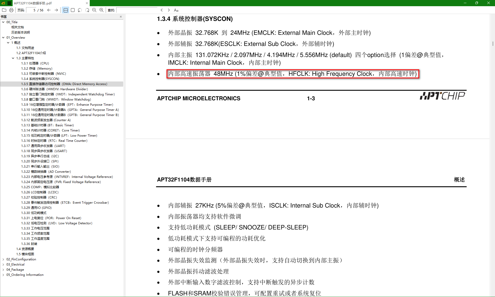This screenshot has width=495, height=297.
Task: Click the page number input field
Action: tap(31, 10)
